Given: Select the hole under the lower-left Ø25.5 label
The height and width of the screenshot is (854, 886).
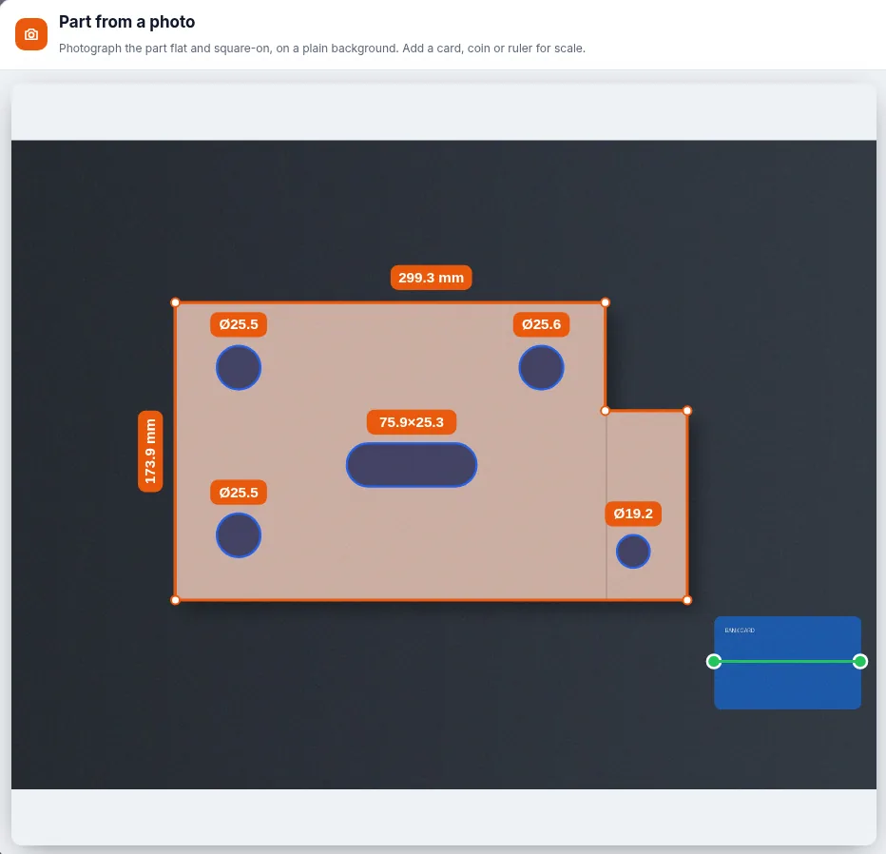Looking at the screenshot, I should [x=239, y=535].
